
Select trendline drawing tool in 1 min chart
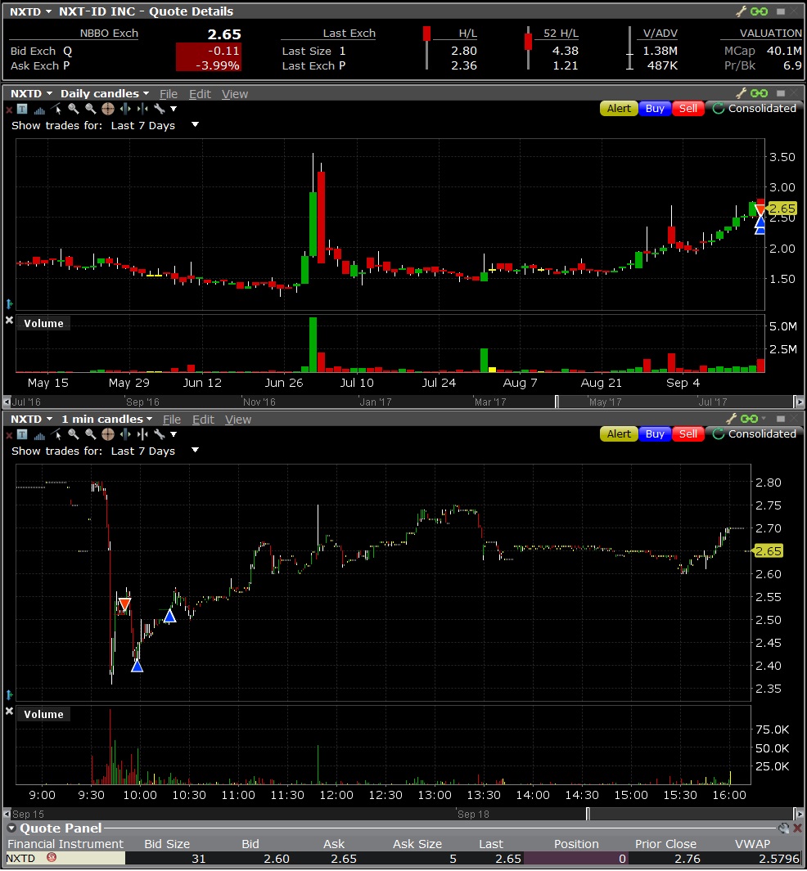click(x=56, y=434)
